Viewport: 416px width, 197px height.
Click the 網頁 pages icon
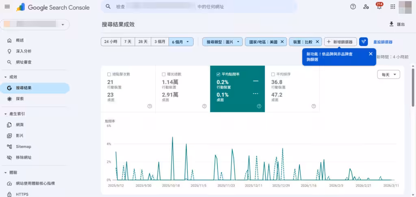pyautogui.click(x=9, y=125)
